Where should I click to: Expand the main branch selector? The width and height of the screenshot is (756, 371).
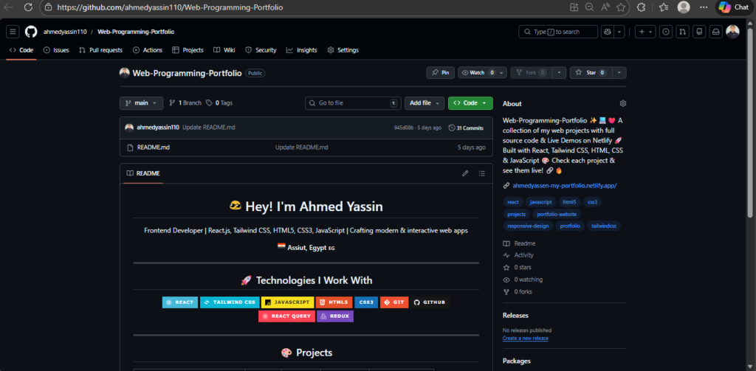[x=141, y=103]
